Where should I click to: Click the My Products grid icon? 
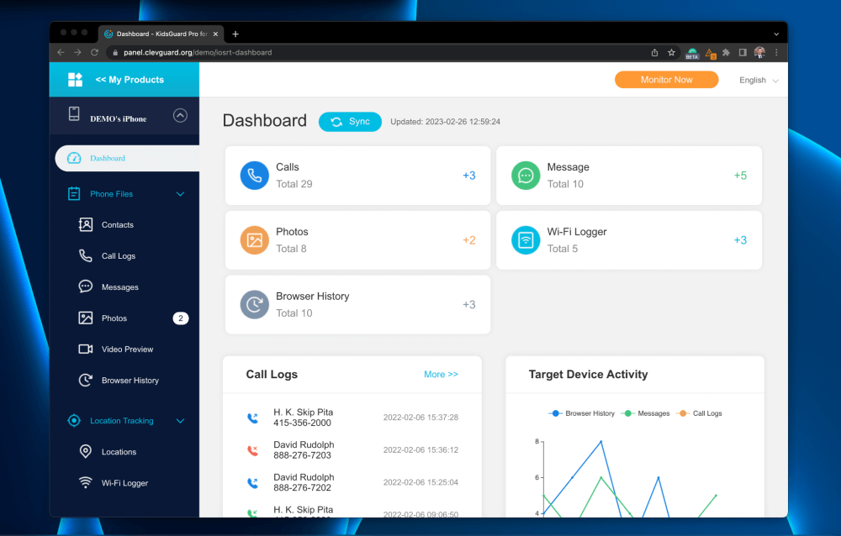pos(75,79)
